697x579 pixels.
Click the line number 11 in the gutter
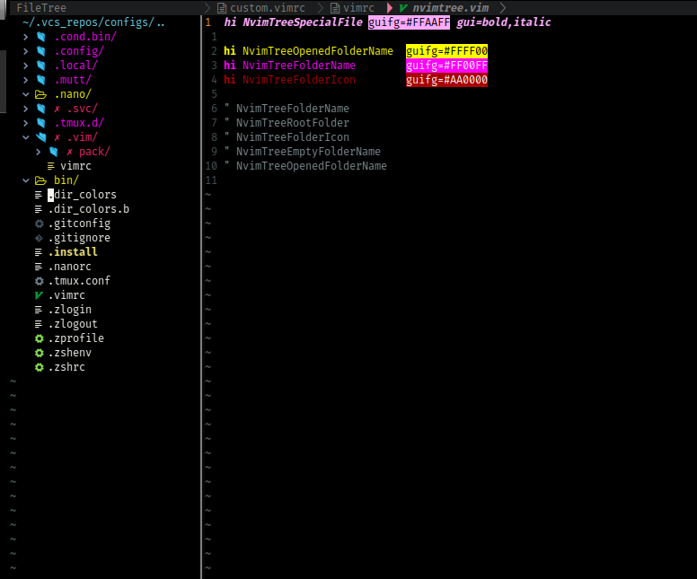211,180
